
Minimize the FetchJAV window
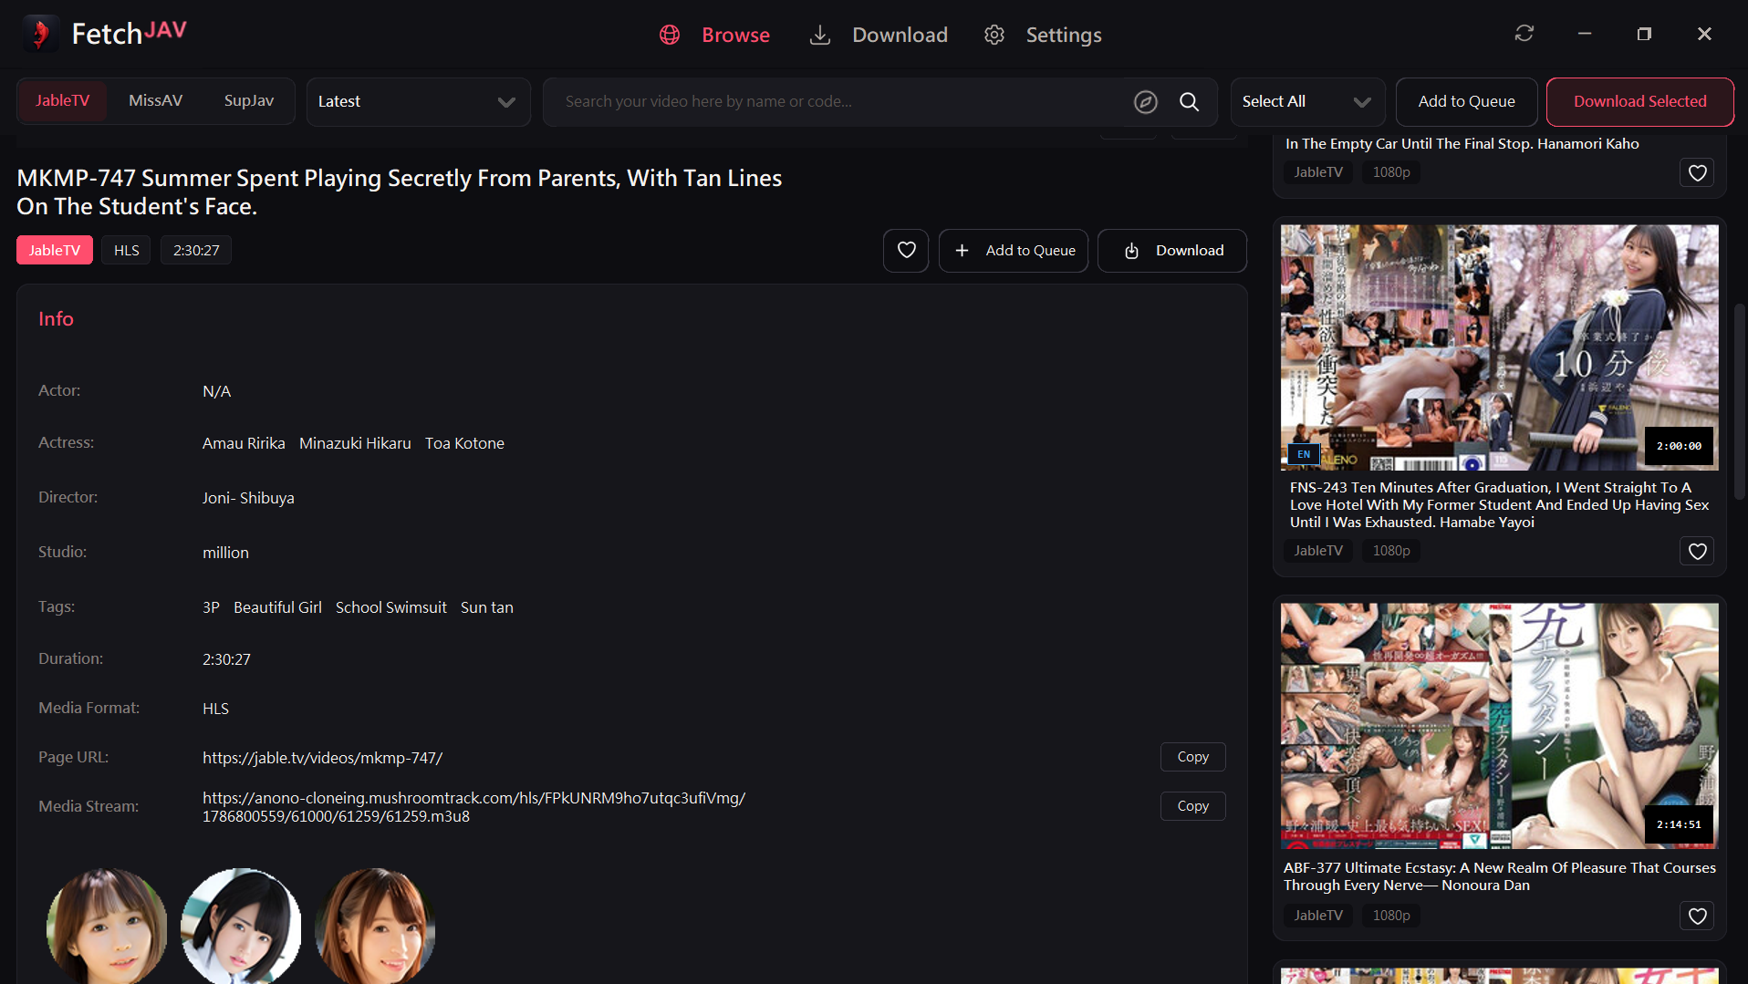(1585, 34)
